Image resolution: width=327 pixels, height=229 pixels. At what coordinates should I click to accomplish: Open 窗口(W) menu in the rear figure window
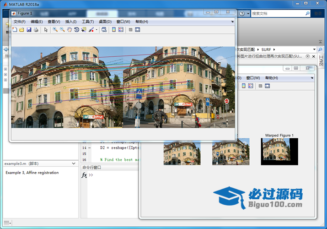pos(253,78)
